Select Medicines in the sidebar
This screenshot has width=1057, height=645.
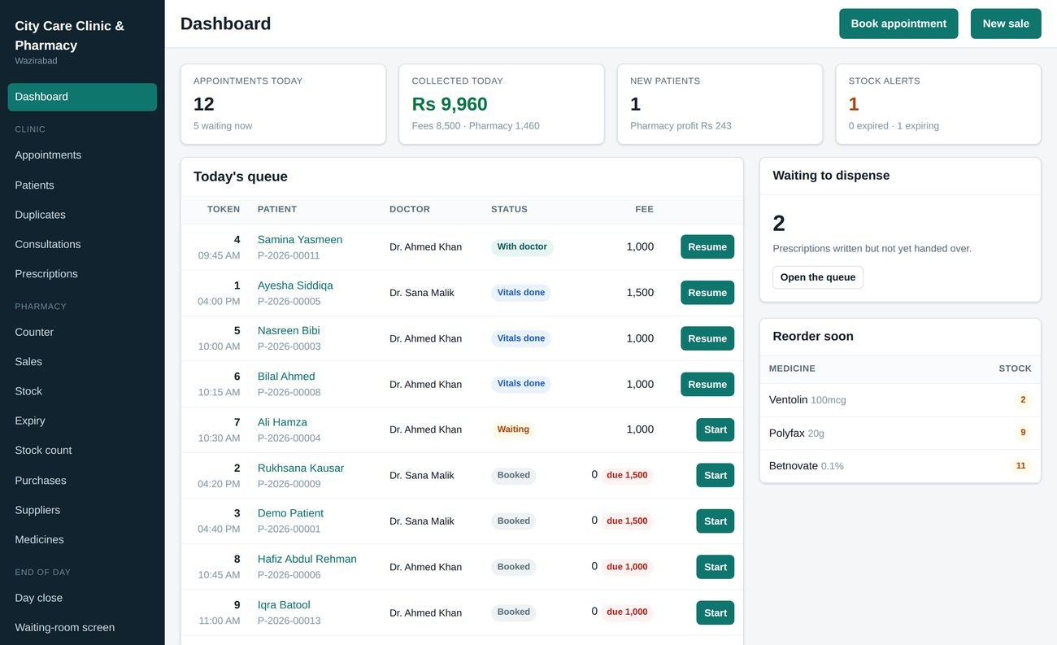[x=82, y=539]
